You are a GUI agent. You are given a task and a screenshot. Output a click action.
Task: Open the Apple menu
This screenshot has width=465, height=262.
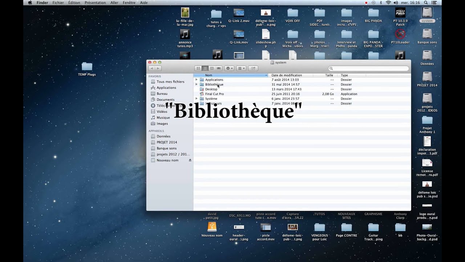(30, 3)
